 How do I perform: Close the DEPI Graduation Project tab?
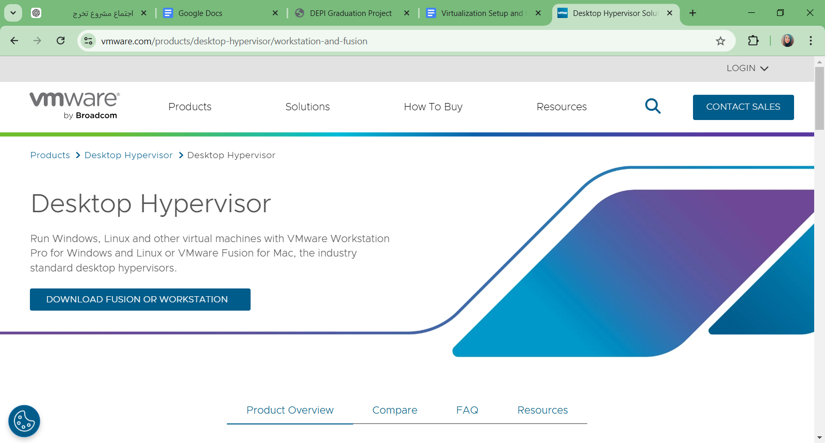click(x=407, y=13)
